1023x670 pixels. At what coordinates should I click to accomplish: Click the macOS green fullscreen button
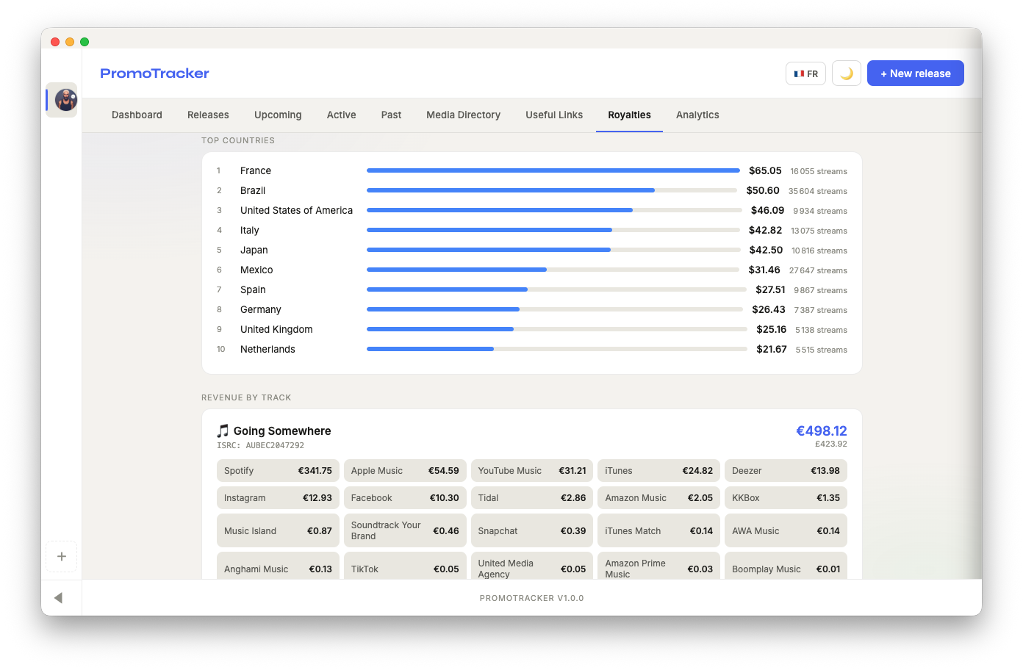[x=85, y=42]
